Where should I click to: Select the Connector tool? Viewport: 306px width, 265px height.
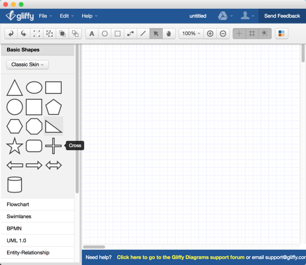[x=131, y=34]
